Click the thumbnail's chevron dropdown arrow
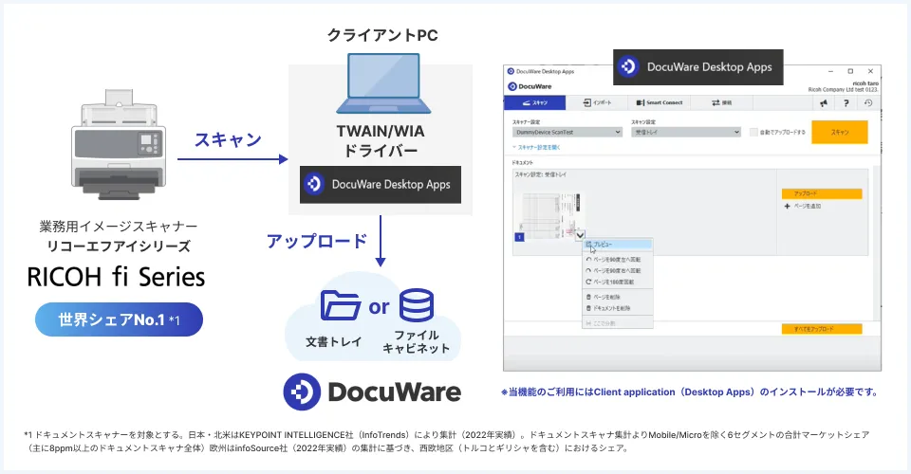This screenshot has height=474, width=911. pyautogui.click(x=580, y=235)
